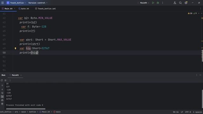Open the main hamburger menu
203x114 pixels.
tap(3, 3)
